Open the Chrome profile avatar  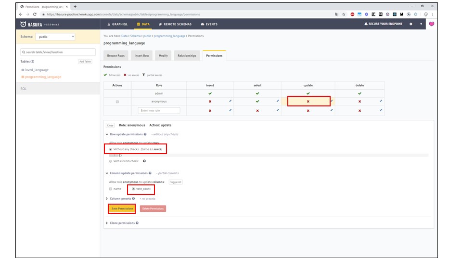tap(425, 14)
